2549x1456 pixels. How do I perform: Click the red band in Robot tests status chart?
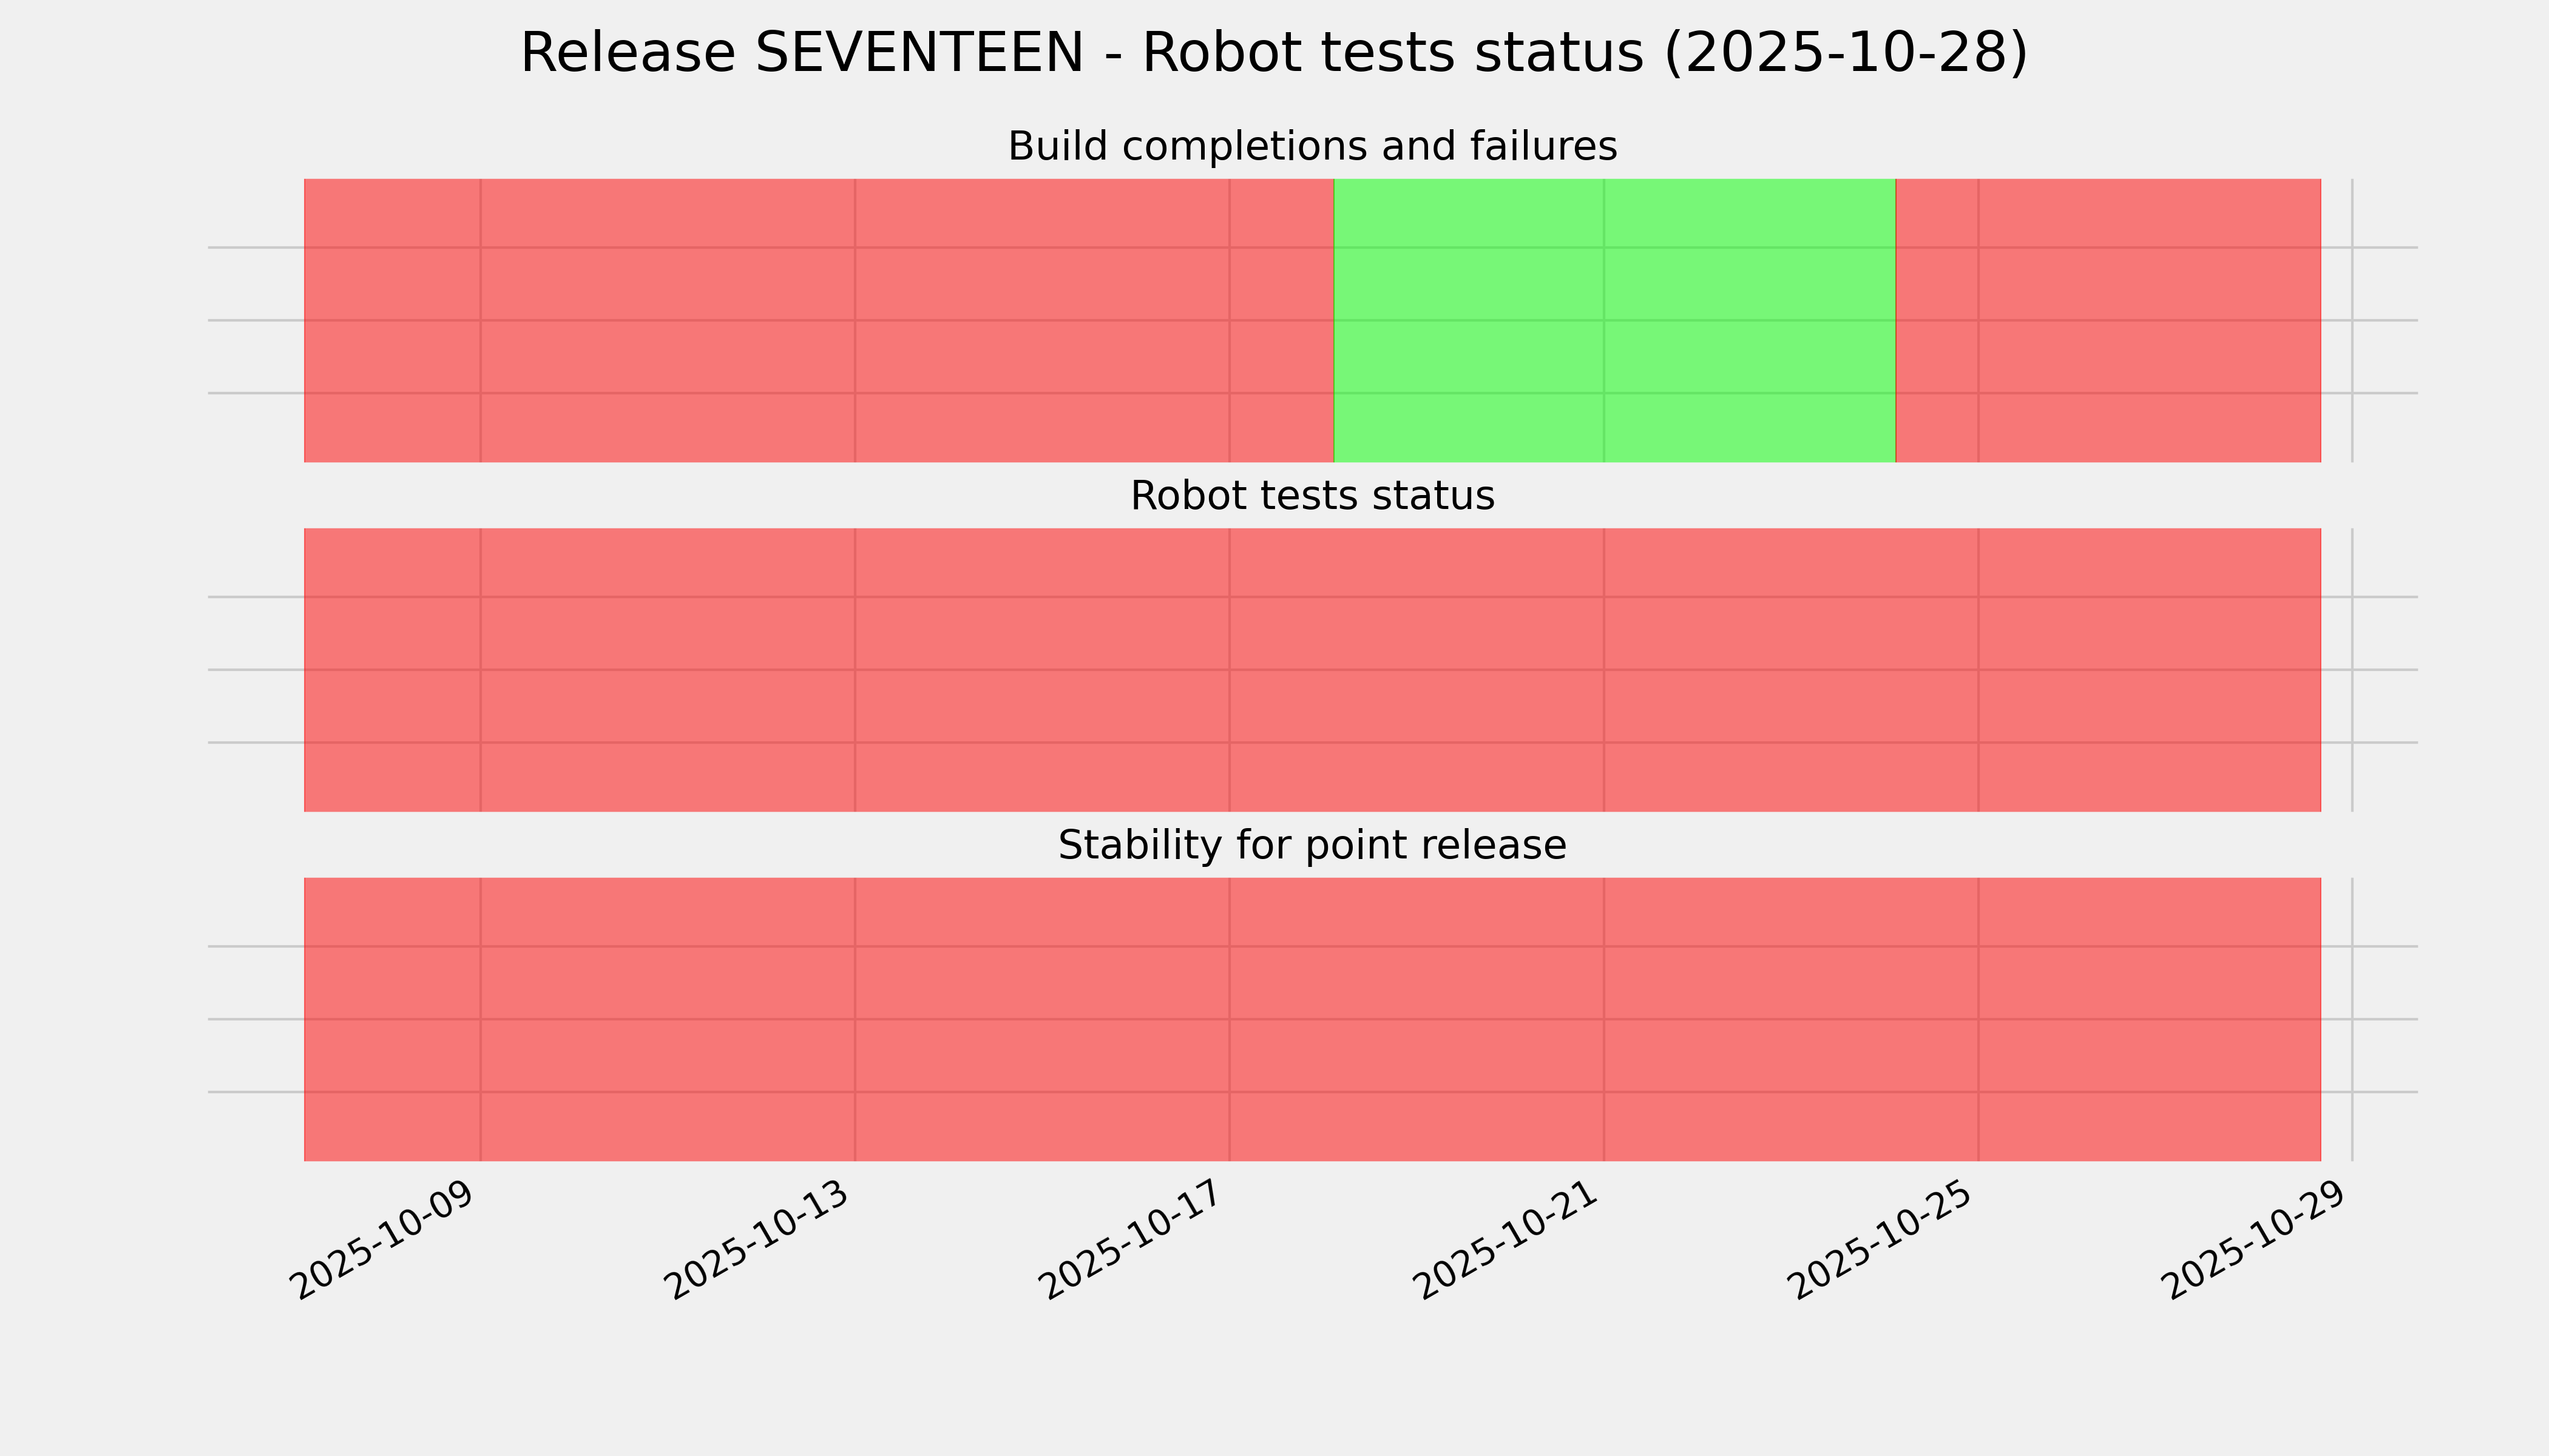pyautogui.click(x=1312, y=670)
